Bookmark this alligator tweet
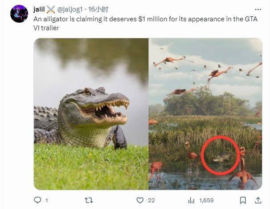The width and height of the screenshot is (270, 209). click(243, 200)
